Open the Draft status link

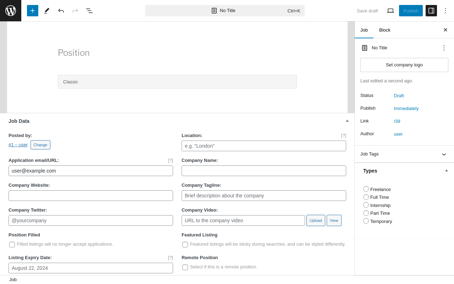tap(399, 95)
